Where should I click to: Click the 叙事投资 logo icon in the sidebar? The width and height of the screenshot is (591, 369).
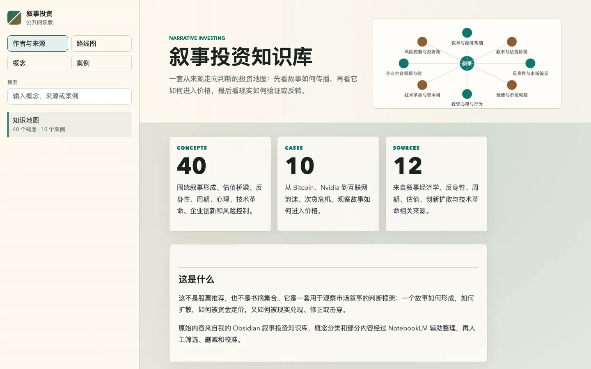pyautogui.click(x=14, y=18)
